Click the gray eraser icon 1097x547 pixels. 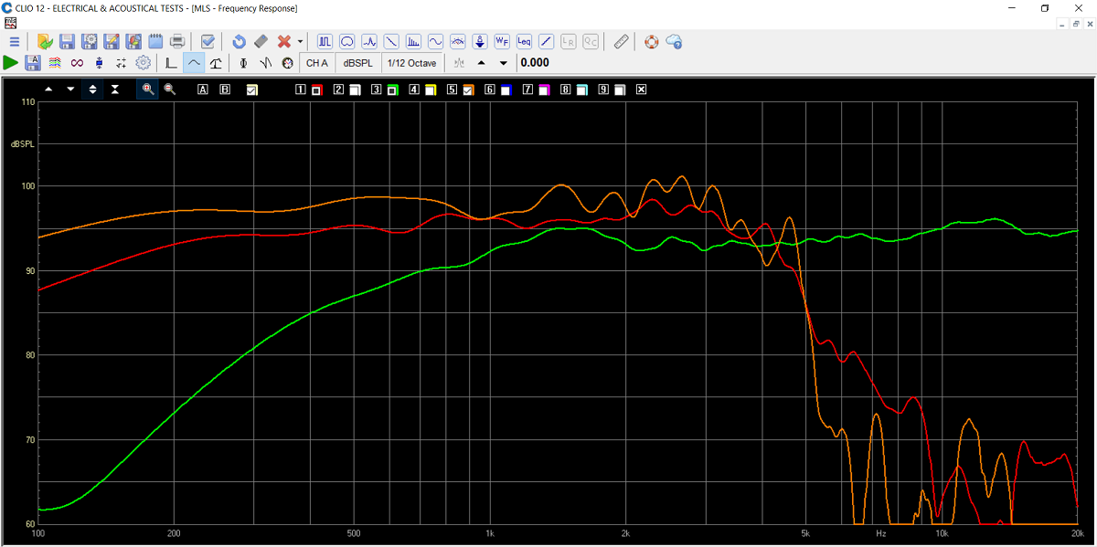tap(261, 42)
